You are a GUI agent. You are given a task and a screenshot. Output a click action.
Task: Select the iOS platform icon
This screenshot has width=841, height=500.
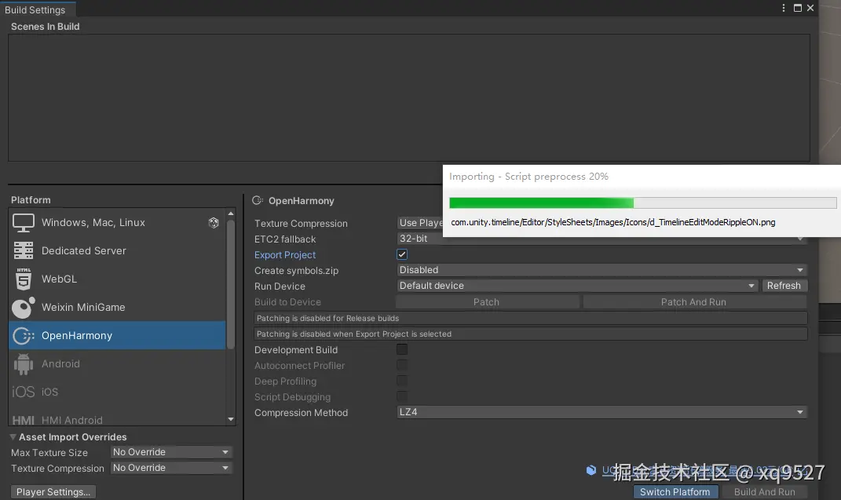(x=23, y=392)
